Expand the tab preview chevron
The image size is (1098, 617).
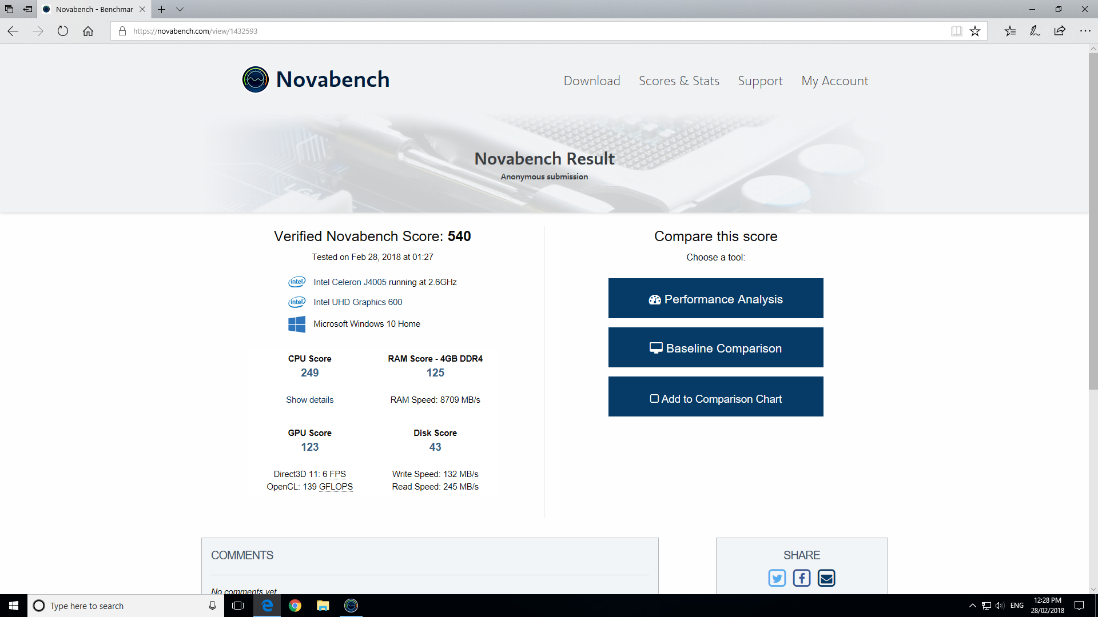[x=180, y=9]
